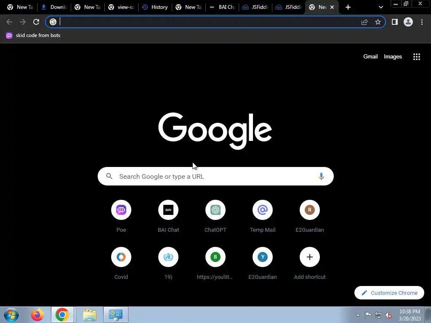Click the muted volume tray icon

(388, 315)
